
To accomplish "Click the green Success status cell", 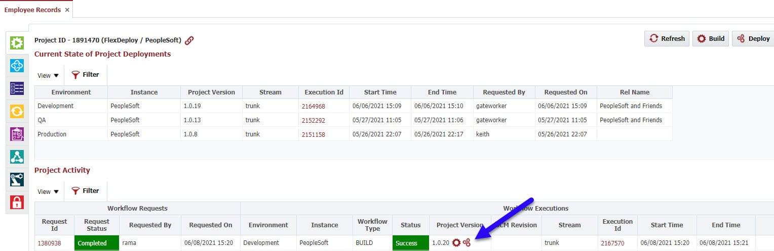I will coord(411,243).
